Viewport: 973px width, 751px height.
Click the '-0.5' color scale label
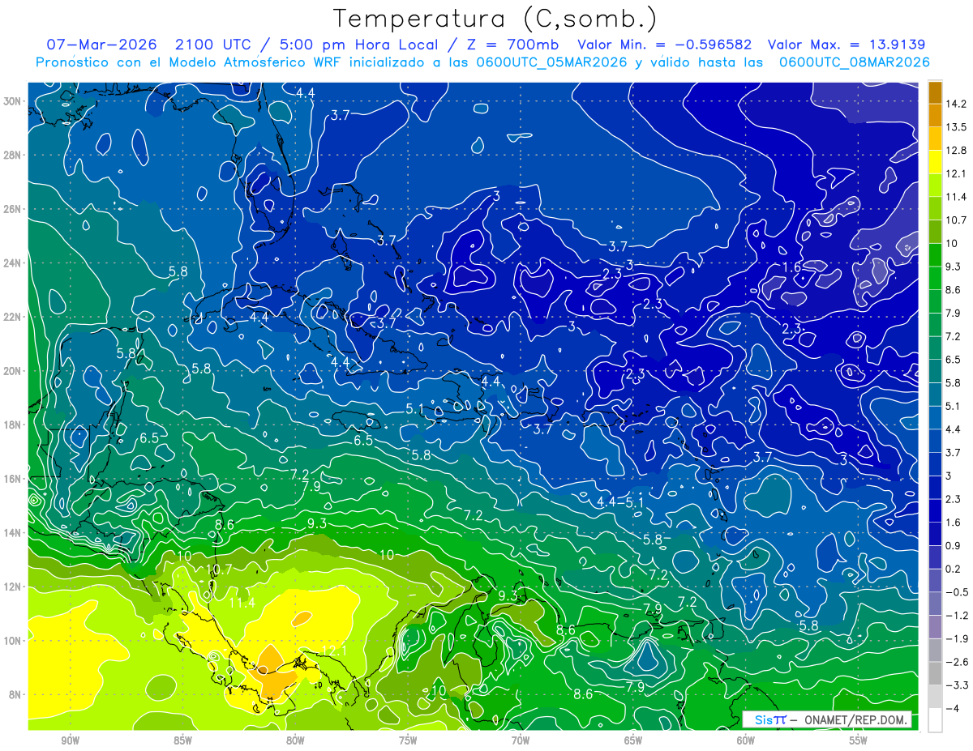pos(958,592)
